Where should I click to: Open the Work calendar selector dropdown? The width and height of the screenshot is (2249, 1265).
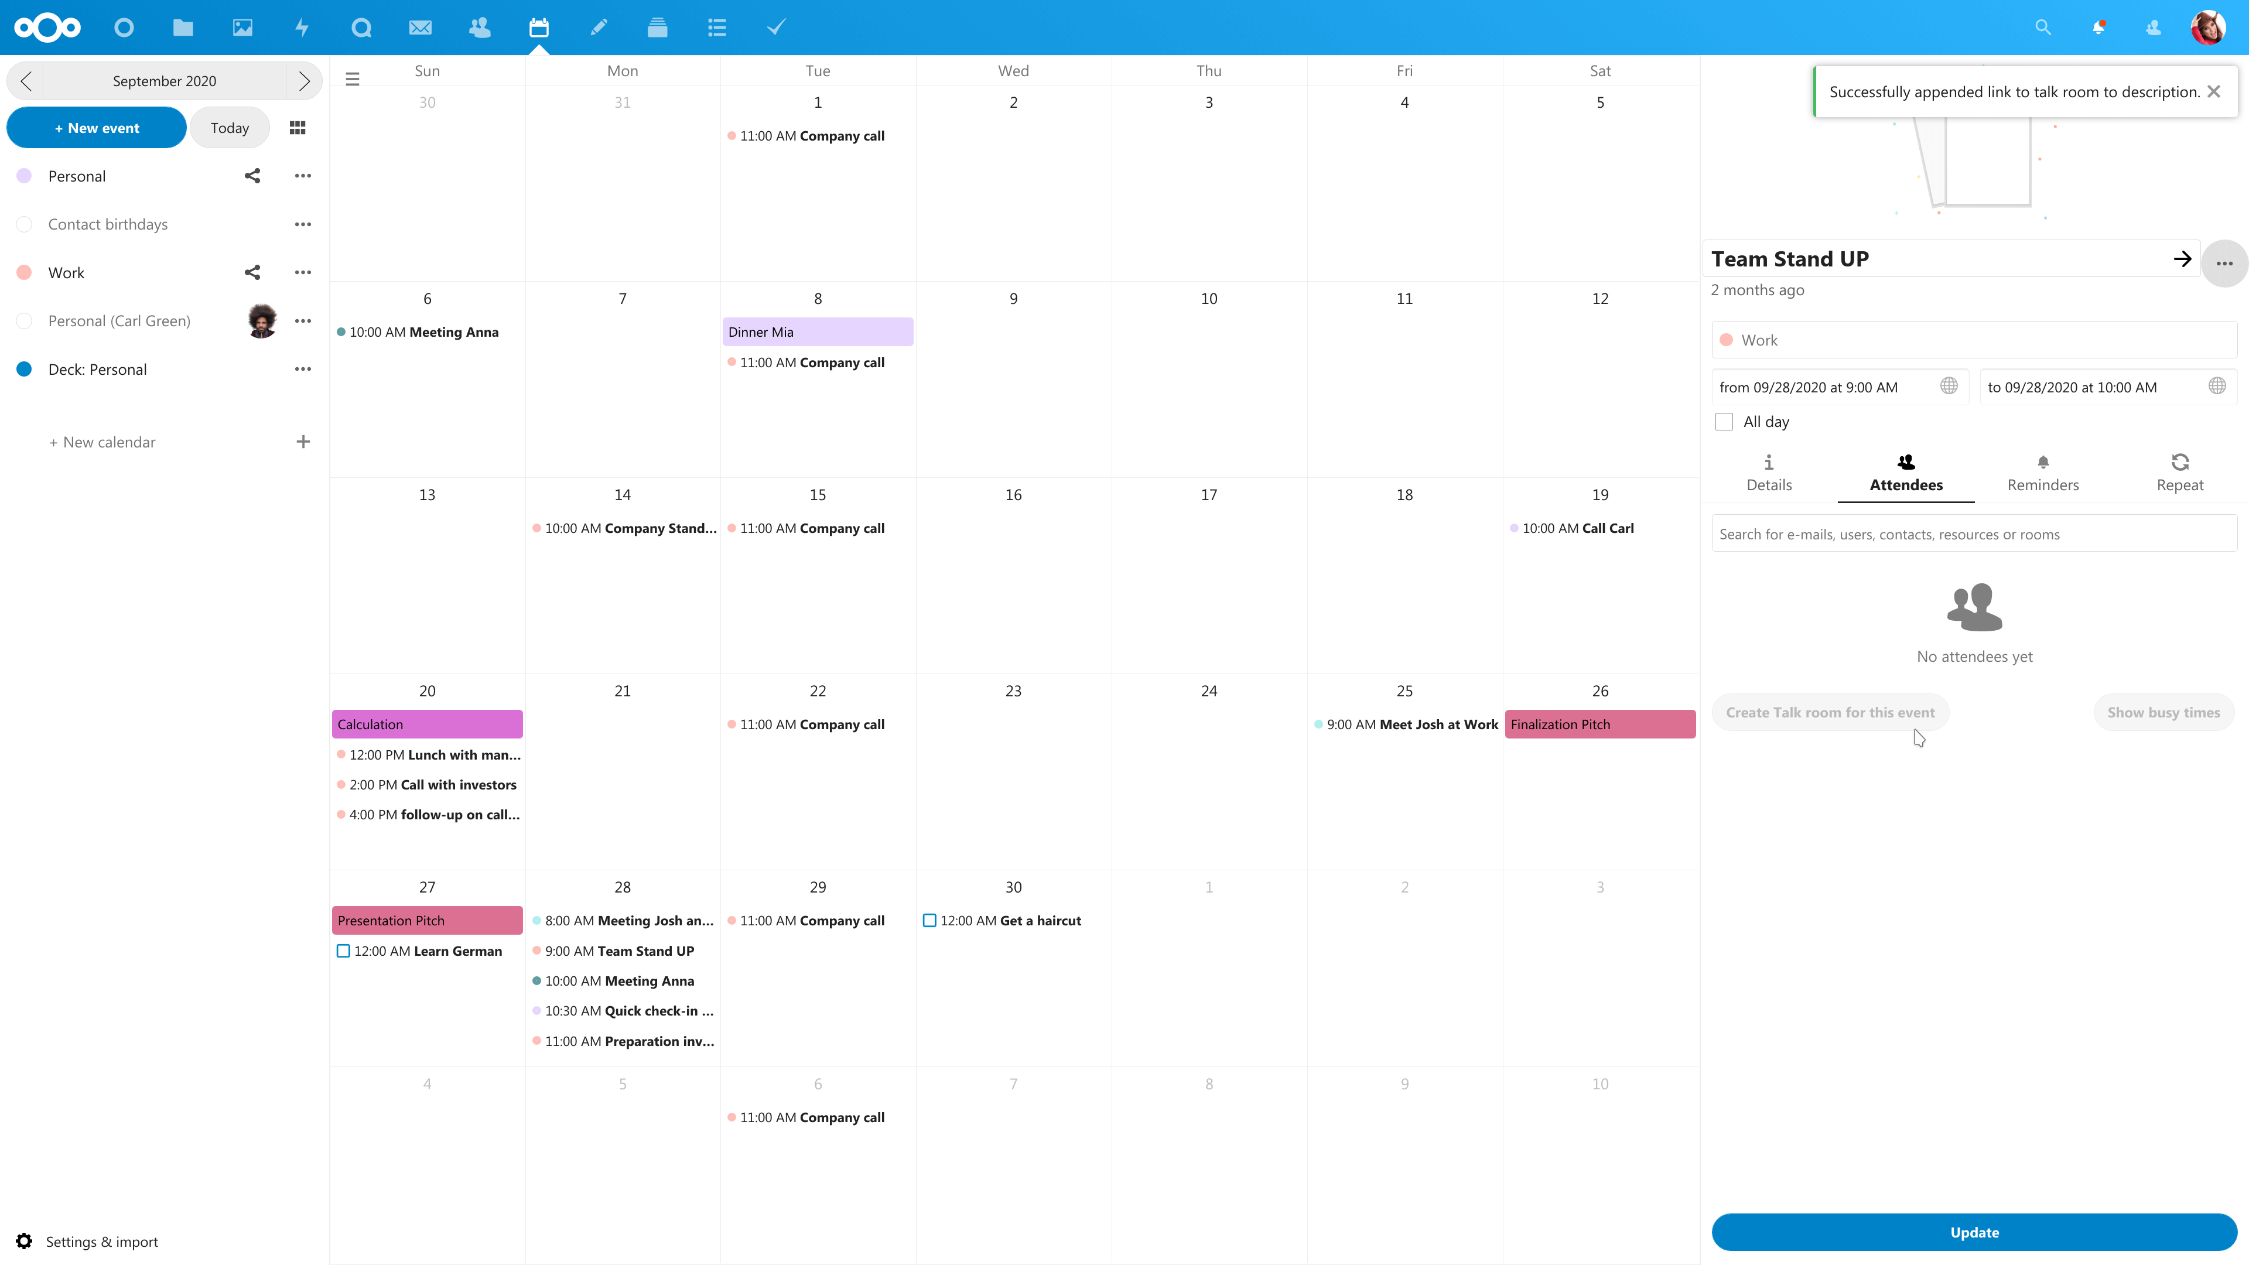(x=1974, y=340)
